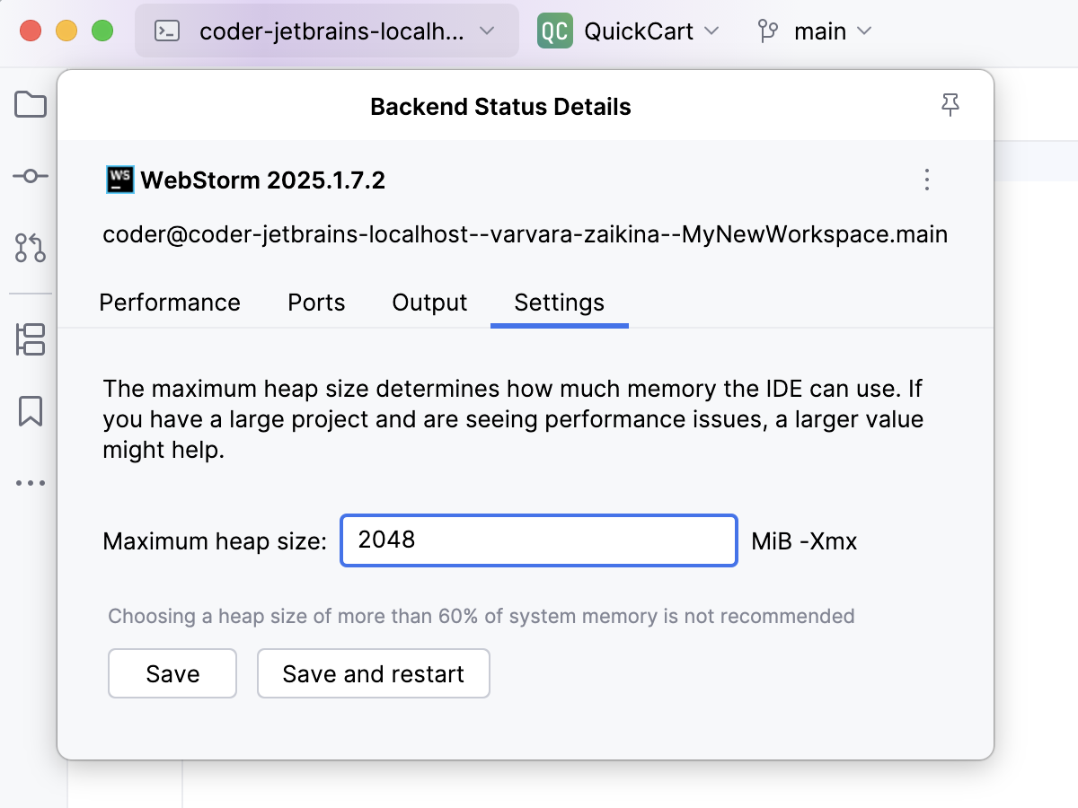Screen dimensions: 1078x808
Task: Open the main branch dropdown
Action: pos(864,31)
